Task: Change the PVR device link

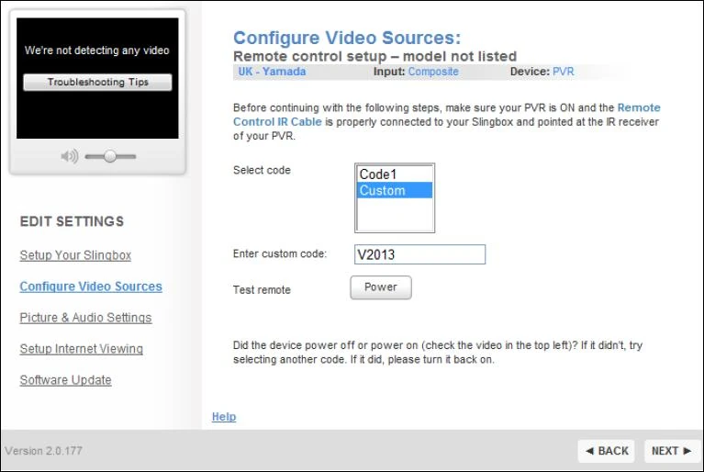Action: [x=563, y=72]
